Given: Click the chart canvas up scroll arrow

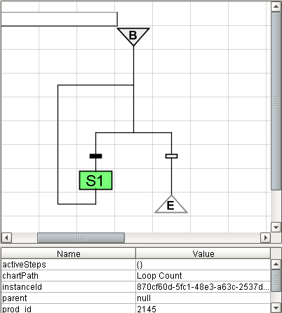Looking at the screenshot, I should (276, 6).
